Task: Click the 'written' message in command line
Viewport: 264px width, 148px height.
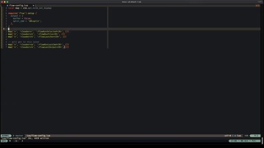Action: (45, 138)
